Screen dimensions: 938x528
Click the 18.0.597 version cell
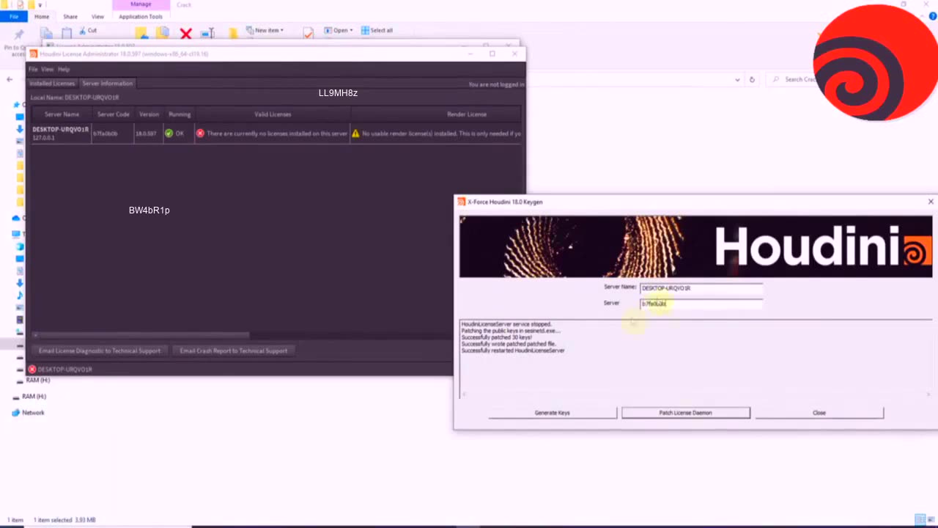[146, 133]
